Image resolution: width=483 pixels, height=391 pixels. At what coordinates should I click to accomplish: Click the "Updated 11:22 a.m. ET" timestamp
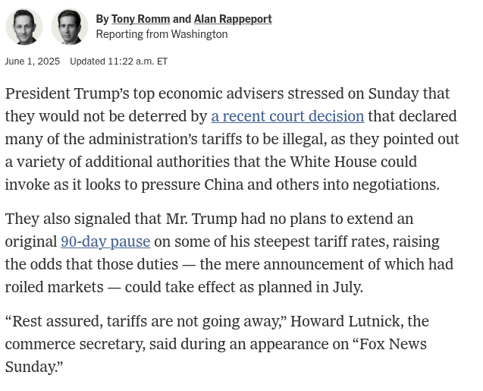pyautogui.click(x=119, y=61)
